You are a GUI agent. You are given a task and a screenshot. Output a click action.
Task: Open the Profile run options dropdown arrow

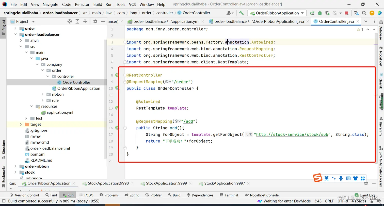340,13
